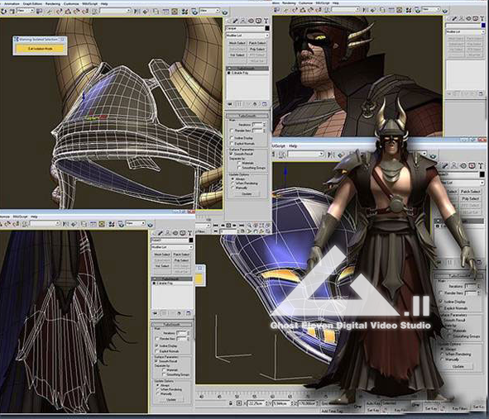489x419 pixels.
Task: Toggle Isoline Display checkbox in skirt window
Action: point(157,345)
